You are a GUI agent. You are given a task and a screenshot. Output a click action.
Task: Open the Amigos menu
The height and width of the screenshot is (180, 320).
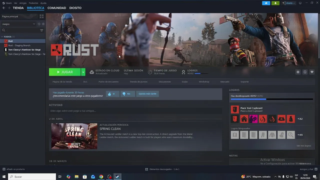23,3
